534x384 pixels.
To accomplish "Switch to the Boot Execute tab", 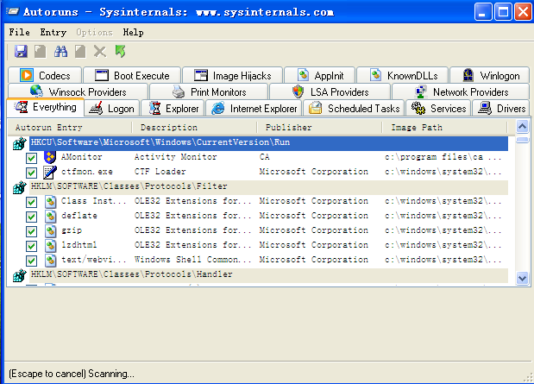I will (x=132, y=75).
